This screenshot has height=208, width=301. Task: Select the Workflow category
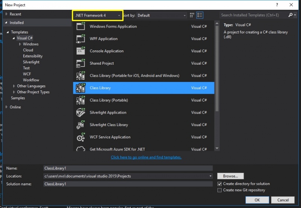coord(31,80)
